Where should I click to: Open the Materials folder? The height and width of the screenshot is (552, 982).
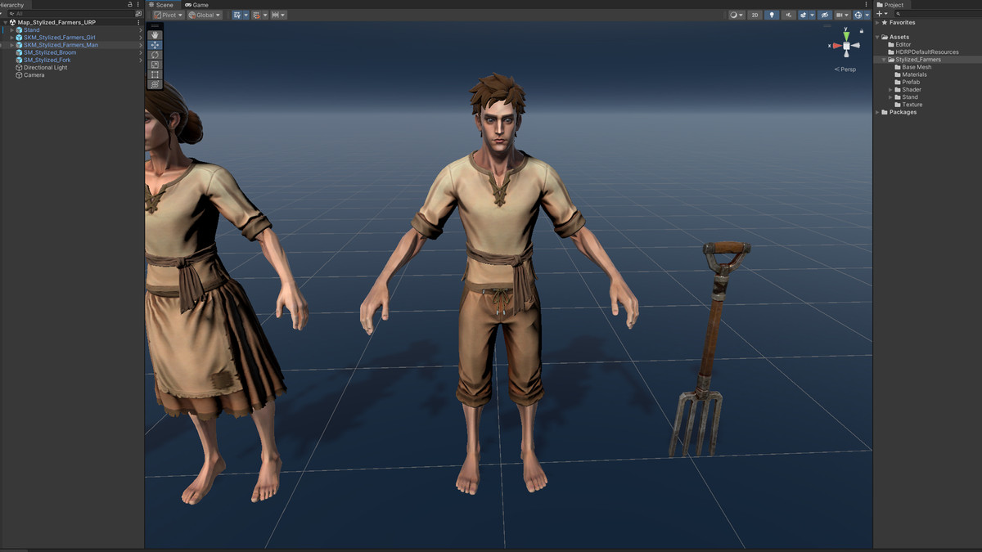tap(911, 74)
